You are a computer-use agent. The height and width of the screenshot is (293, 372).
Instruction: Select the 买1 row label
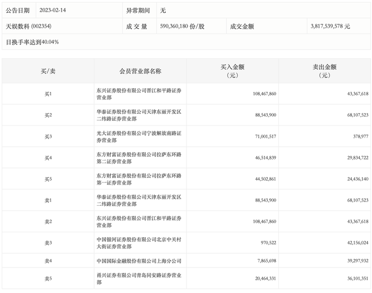[48, 94]
